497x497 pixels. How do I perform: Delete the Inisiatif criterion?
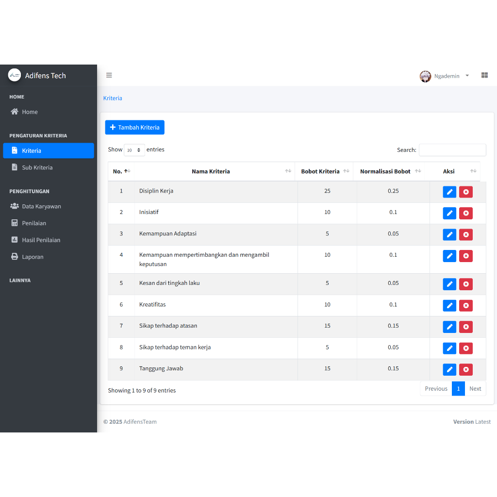tap(466, 214)
